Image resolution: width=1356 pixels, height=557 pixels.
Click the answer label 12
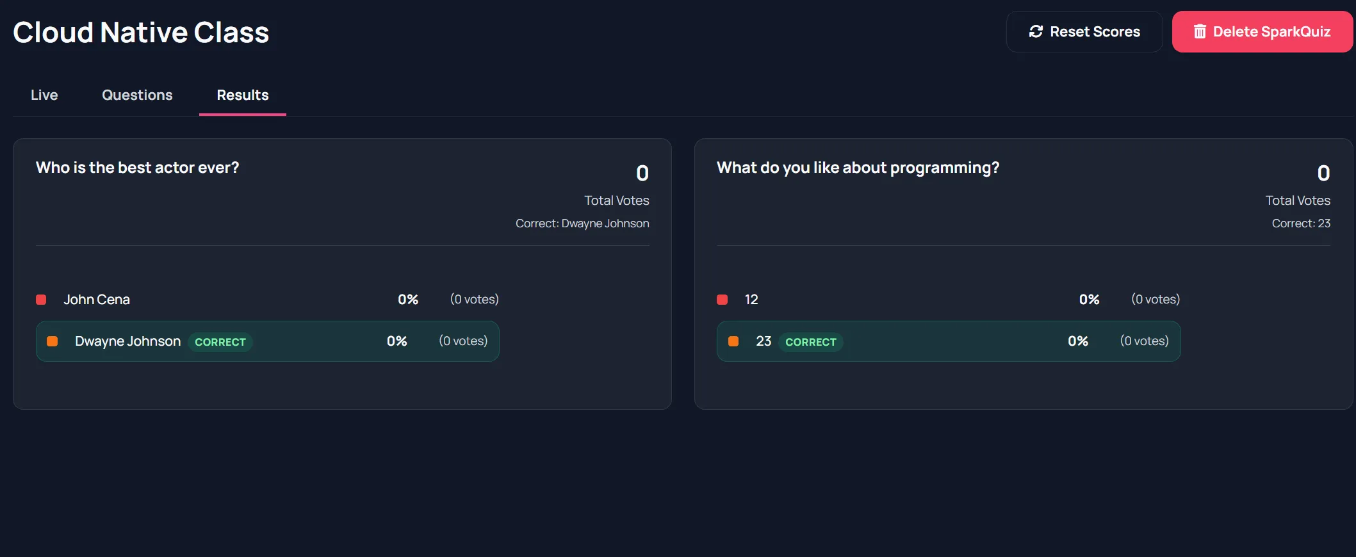pyautogui.click(x=751, y=300)
